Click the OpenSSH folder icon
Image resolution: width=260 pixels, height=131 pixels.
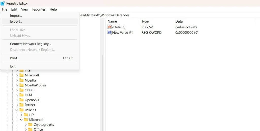click(21, 100)
